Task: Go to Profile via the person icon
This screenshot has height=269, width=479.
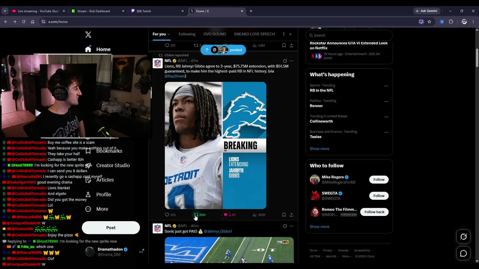Action: (x=88, y=194)
